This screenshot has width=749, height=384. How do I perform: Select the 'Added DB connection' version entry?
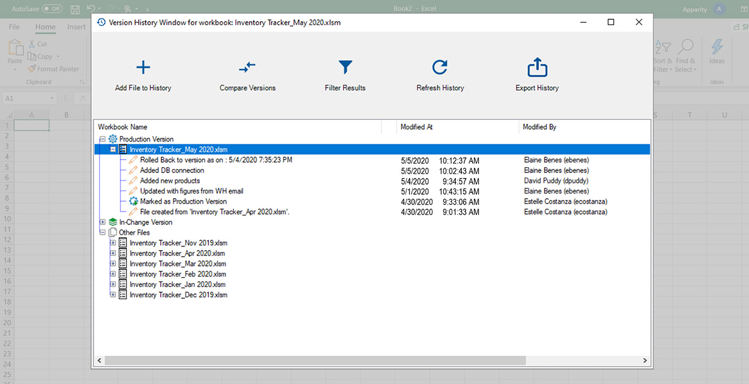(x=172, y=171)
